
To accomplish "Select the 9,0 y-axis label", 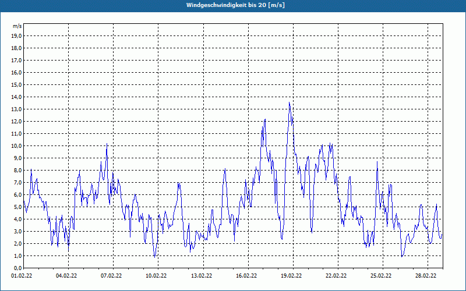I will click(x=17, y=158).
